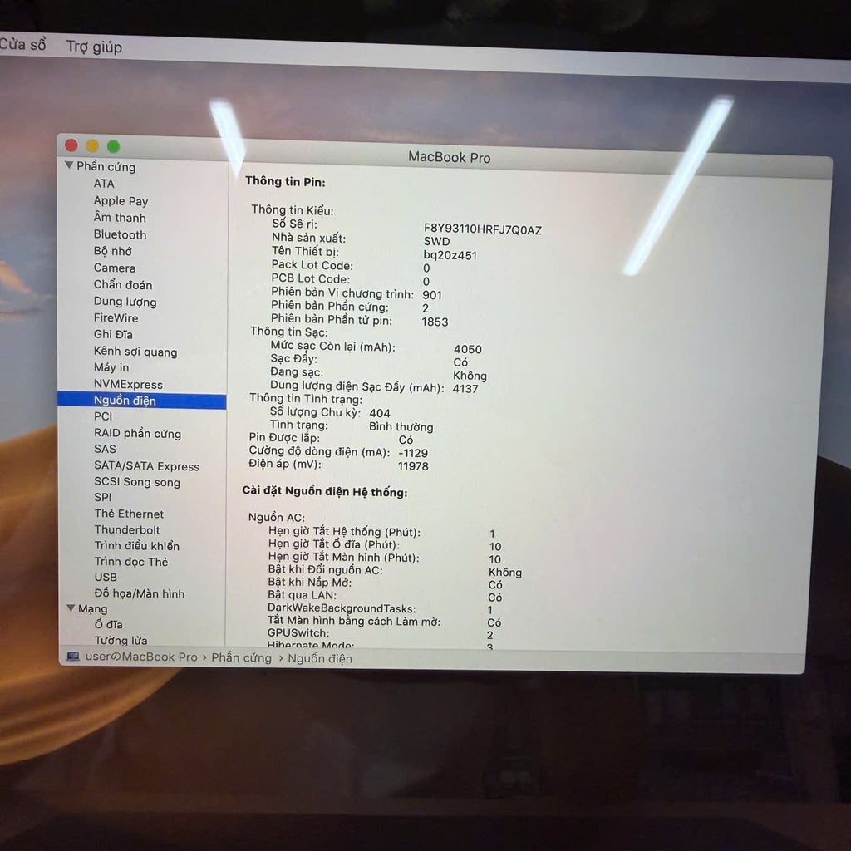Image resolution: width=851 pixels, height=851 pixels.
Task: Select Kênh sợi quang in the sidebar
Action: (135, 352)
